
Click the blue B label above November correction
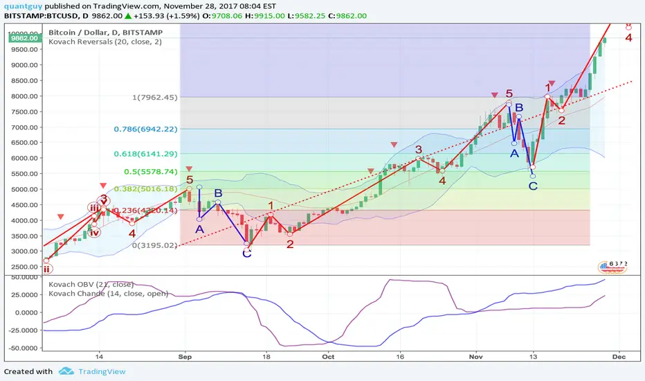[x=519, y=107]
